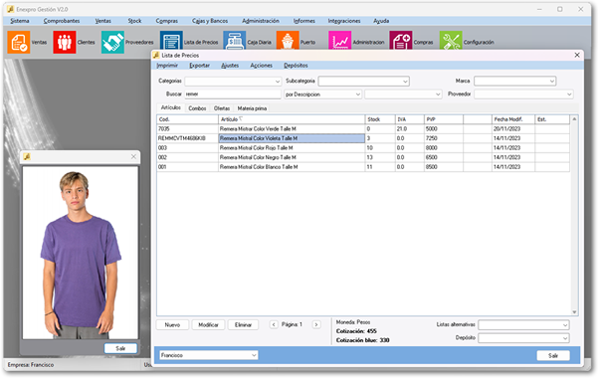This screenshot has width=598, height=378.
Task: Open the Stock menu
Action: click(x=134, y=21)
